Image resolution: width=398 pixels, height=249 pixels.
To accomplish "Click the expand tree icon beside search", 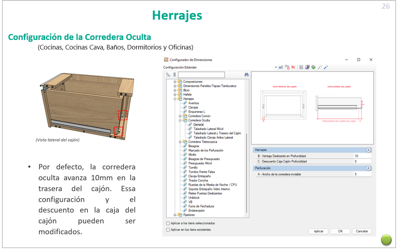I will click(x=168, y=74).
